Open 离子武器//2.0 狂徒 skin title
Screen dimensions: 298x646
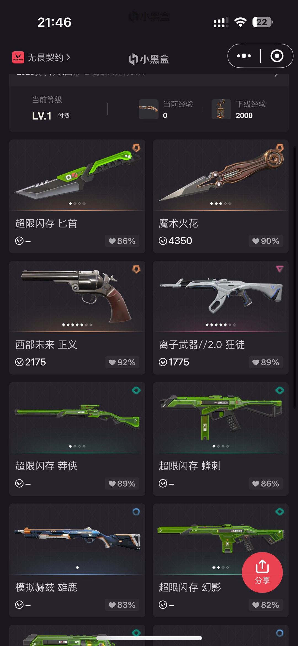click(202, 345)
